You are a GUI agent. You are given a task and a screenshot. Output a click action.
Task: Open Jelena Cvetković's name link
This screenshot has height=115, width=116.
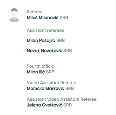click(45, 105)
